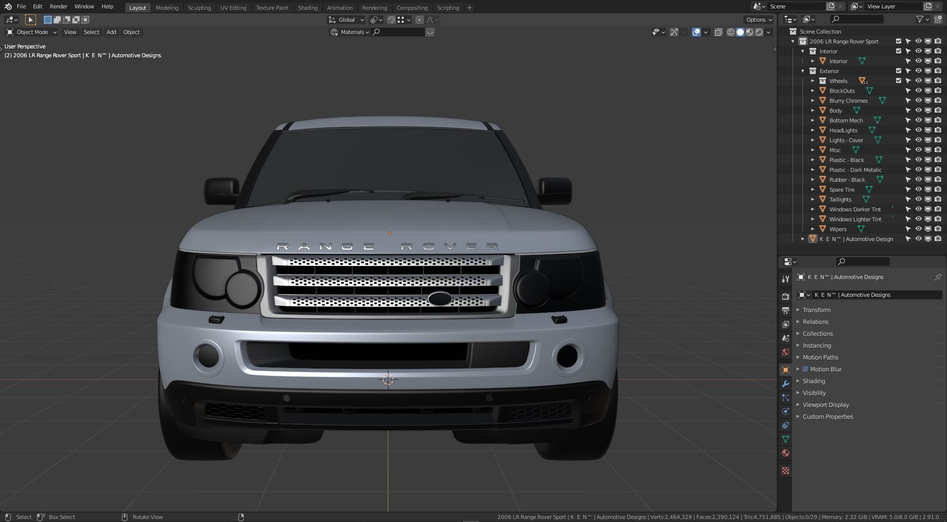Uncheck the Wheels collection checkbox

pyautogui.click(x=899, y=80)
